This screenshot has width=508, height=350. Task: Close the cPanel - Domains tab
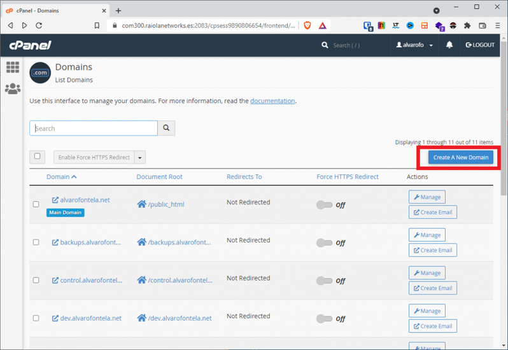(x=104, y=11)
